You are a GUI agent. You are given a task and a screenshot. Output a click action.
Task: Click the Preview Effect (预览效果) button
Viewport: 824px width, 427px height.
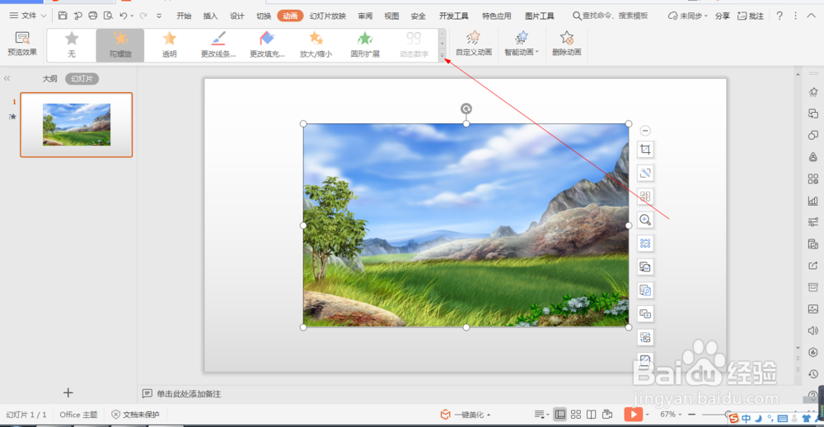point(22,44)
